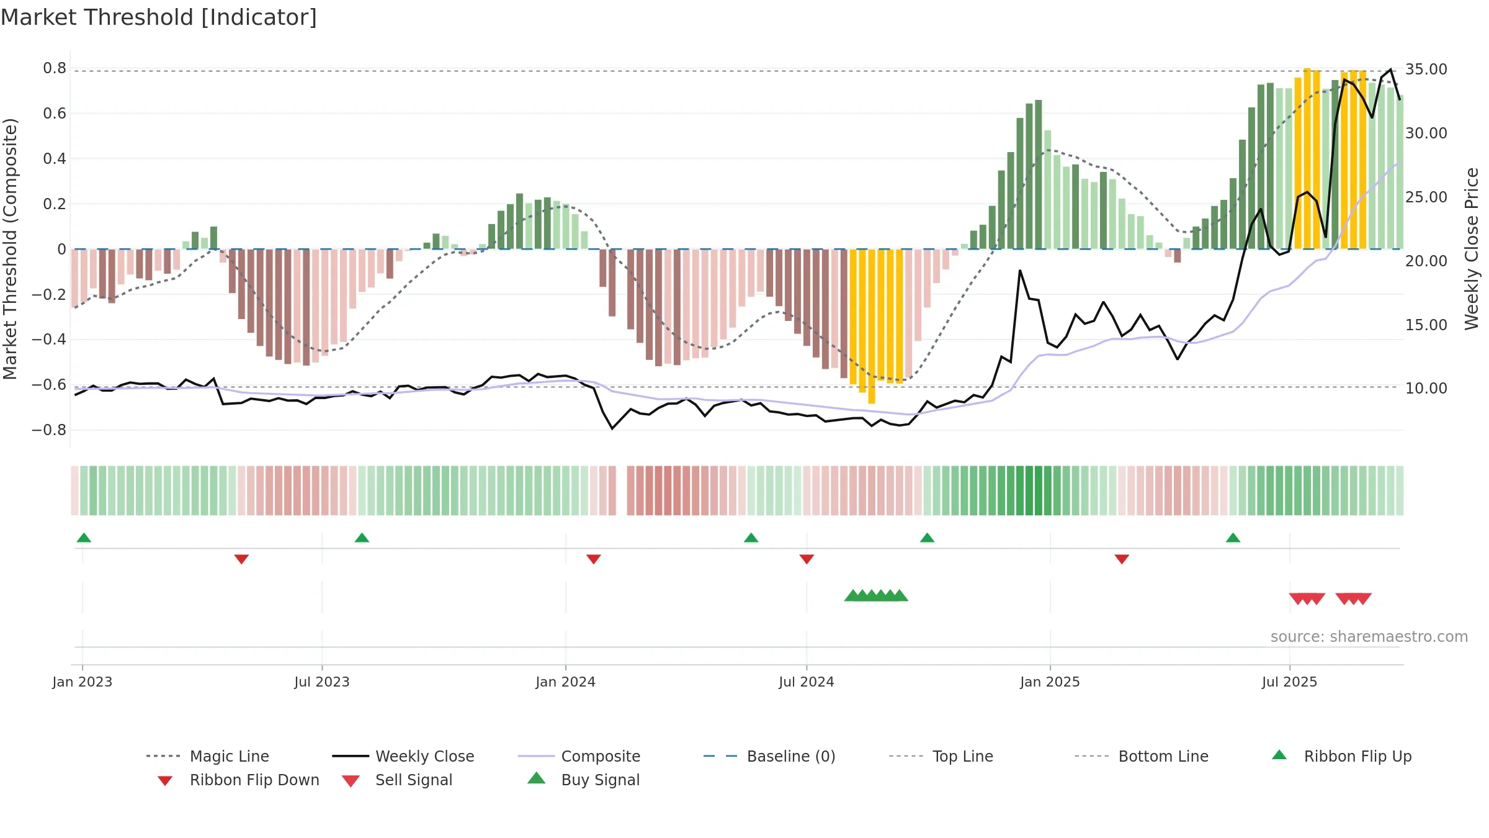1489x838 pixels.
Task: Click the 30.00 price tick label
Action: (1426, 133)
